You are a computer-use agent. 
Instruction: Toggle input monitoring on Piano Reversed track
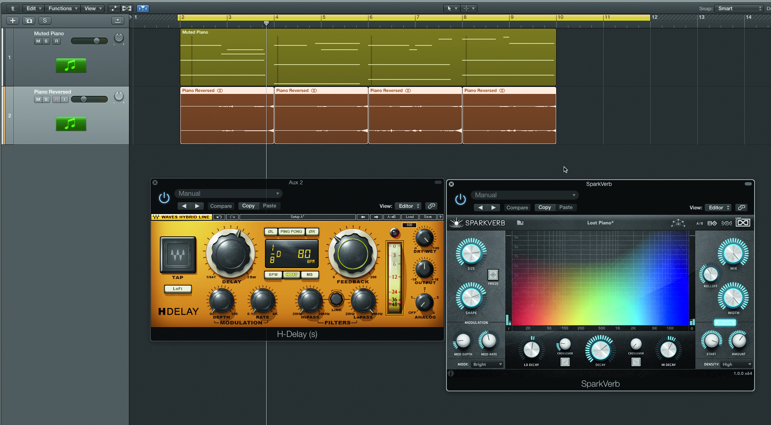[x=65, y=99]
